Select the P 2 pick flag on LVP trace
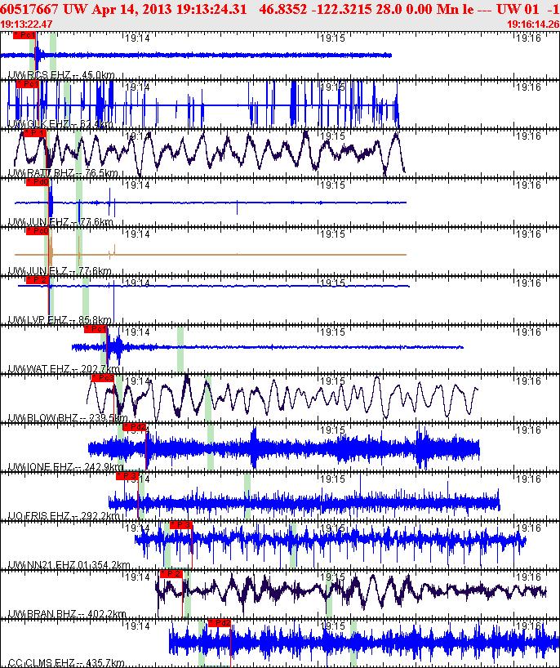Image resolution: width=560 pixels, height=668 pixels. 38,280
